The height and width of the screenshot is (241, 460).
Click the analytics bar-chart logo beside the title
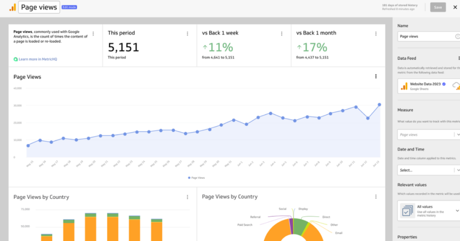(13, 7)
